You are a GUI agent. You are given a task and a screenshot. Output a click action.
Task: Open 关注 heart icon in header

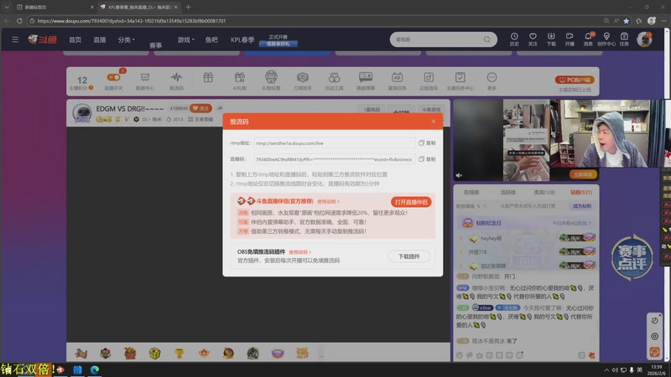[533, 39]
